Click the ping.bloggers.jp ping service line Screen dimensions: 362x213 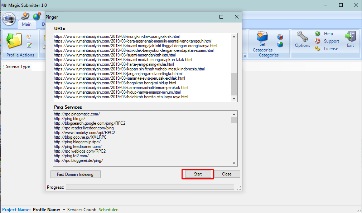[x=77, y=142]
